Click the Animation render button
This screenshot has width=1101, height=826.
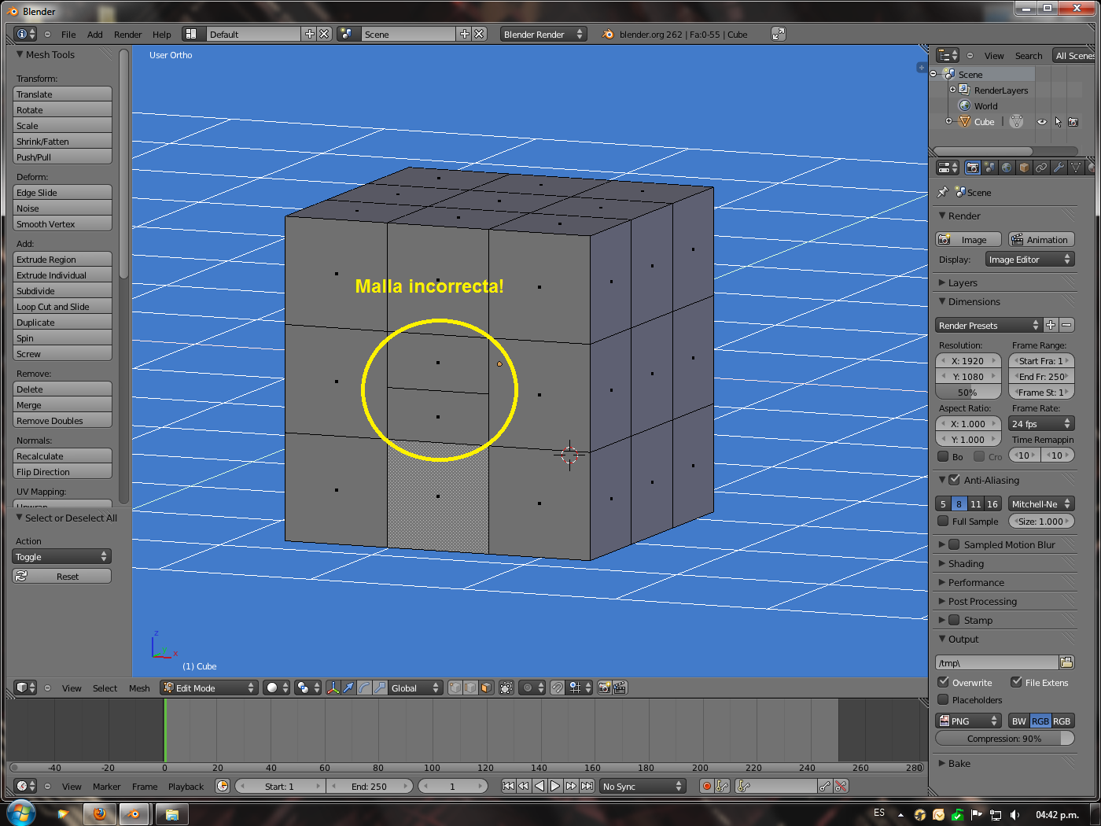1041,240
